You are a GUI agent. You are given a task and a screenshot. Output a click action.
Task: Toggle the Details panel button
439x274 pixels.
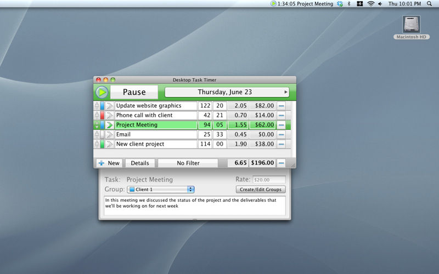[140, 163]
